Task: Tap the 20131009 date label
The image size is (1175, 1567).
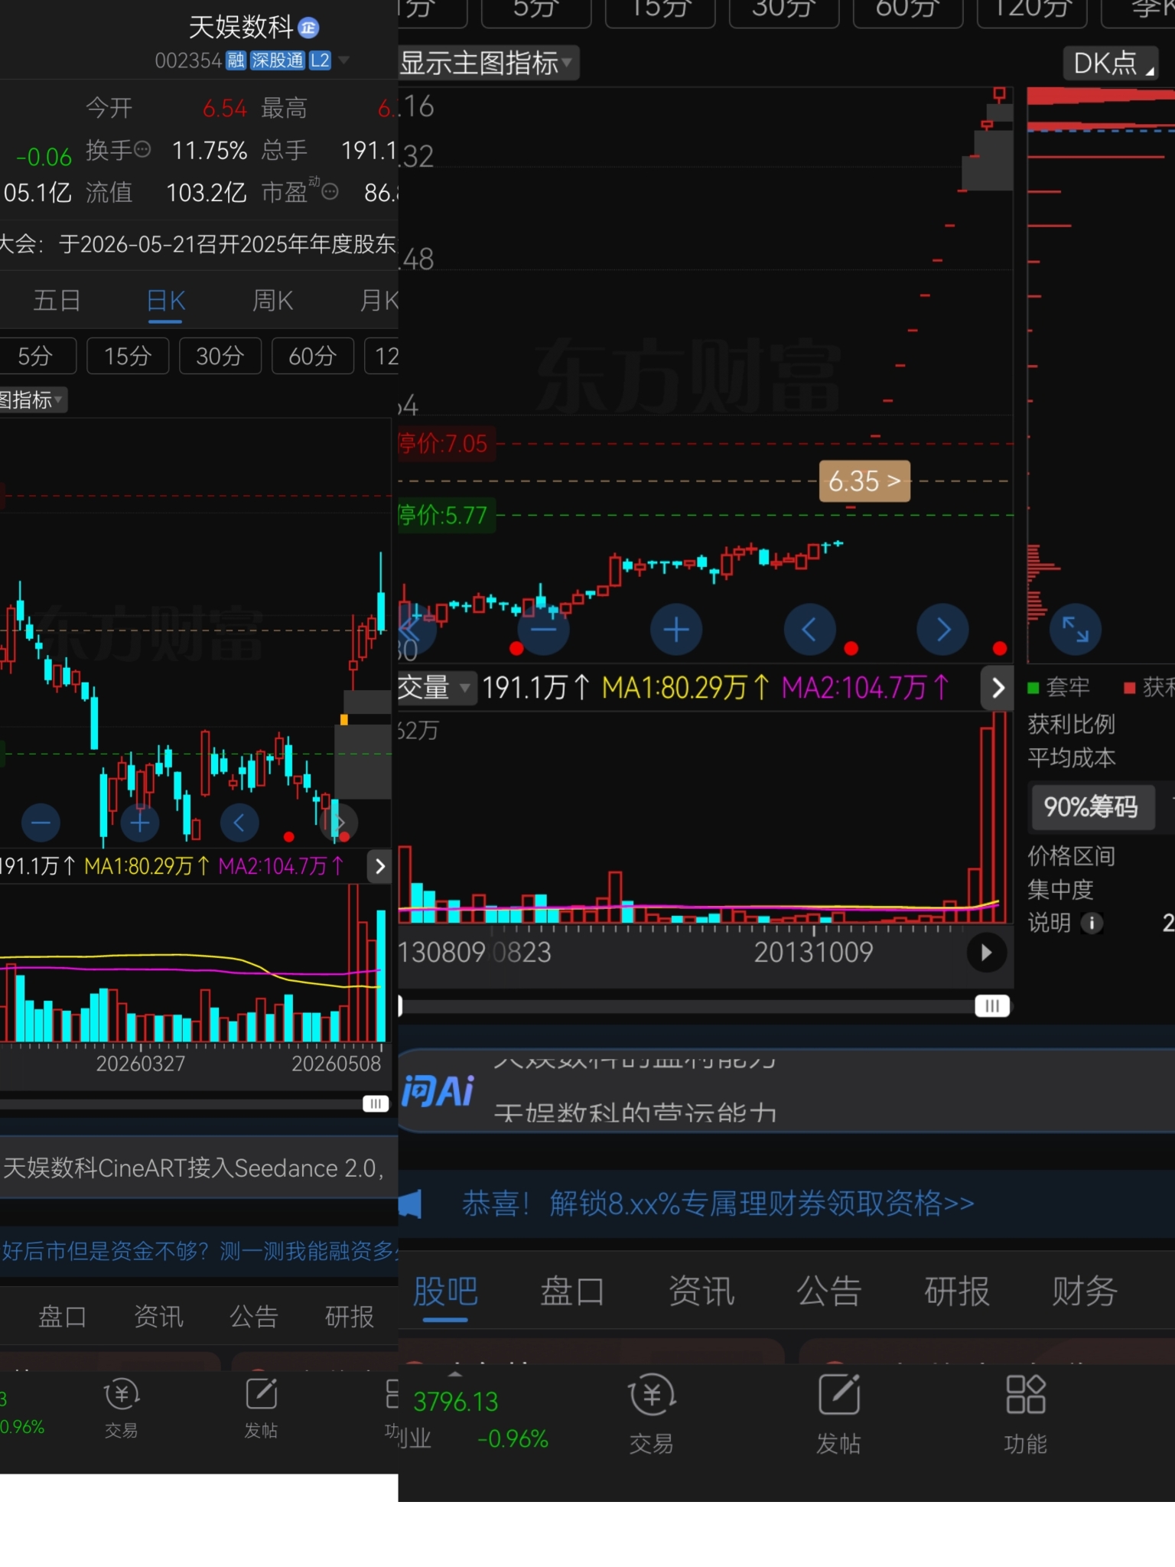Action: (x=813, y=953)
